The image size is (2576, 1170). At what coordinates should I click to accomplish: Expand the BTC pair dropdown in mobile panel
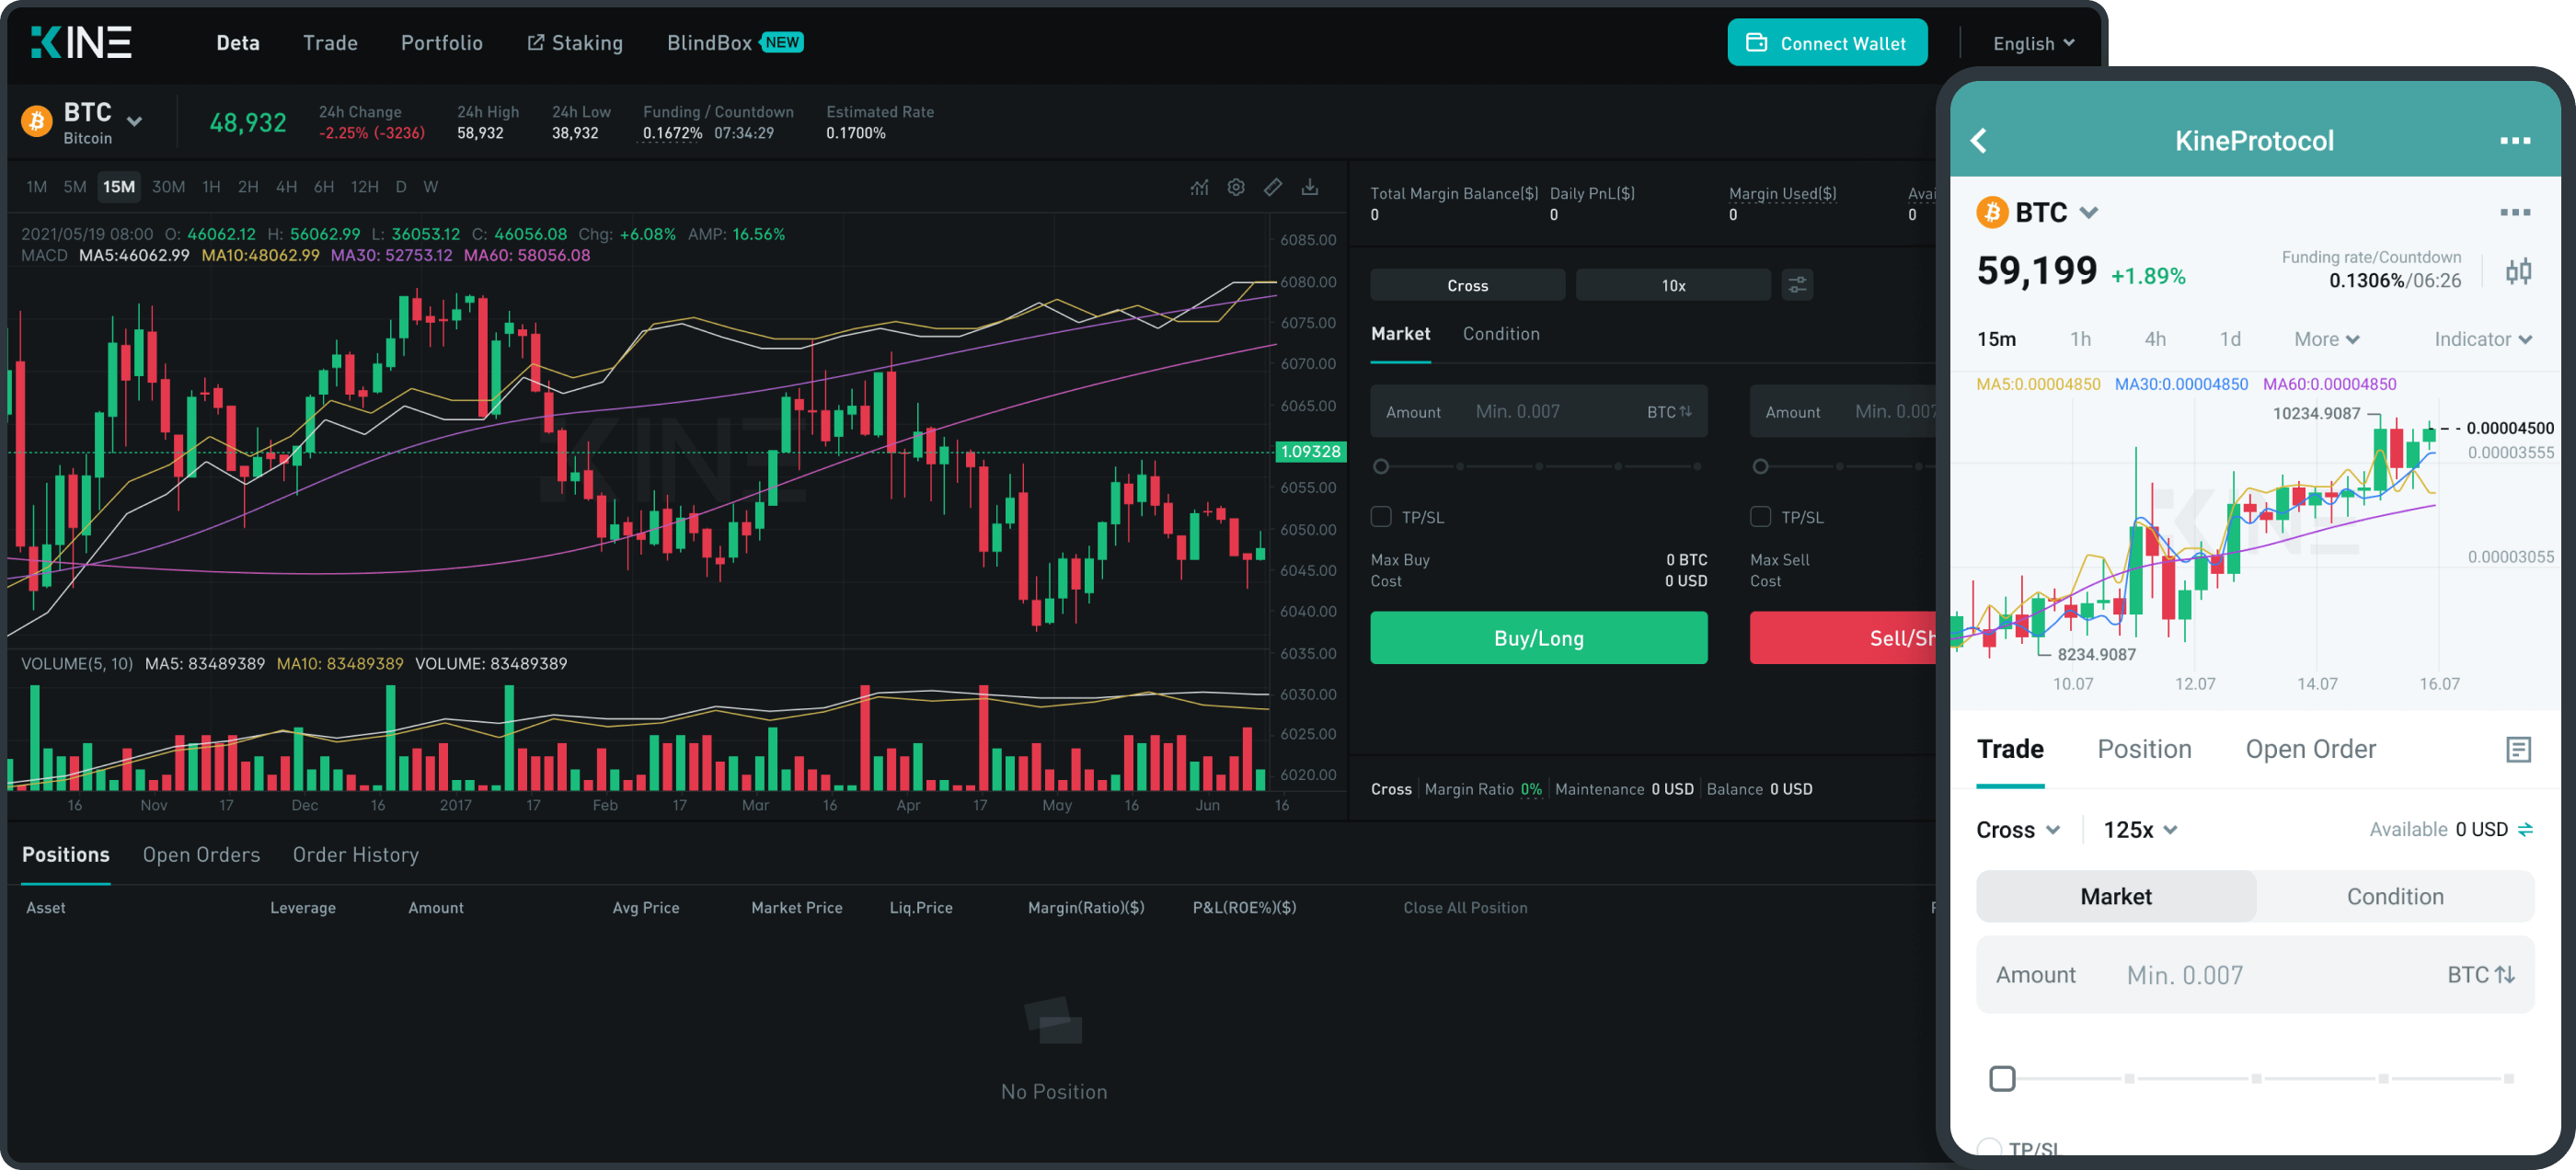pyautogui.click(x=2088, y=212)
